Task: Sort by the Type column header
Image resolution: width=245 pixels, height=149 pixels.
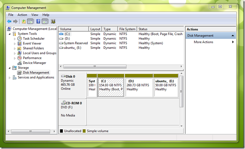Action: click(110, 29)
